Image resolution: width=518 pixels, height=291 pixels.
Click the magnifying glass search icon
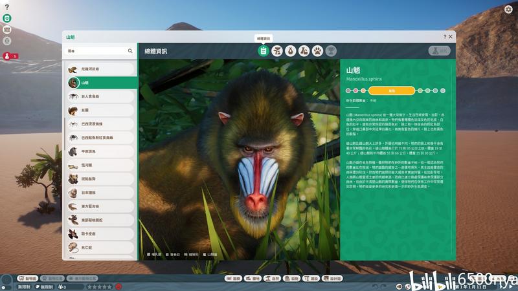[x=130, y=51]
